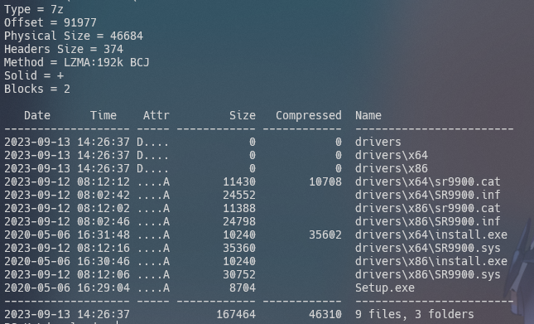The height and width of the screenshot is (324, 534).
Task: Click the 'Setup.exe' file name
Action: 385,288
